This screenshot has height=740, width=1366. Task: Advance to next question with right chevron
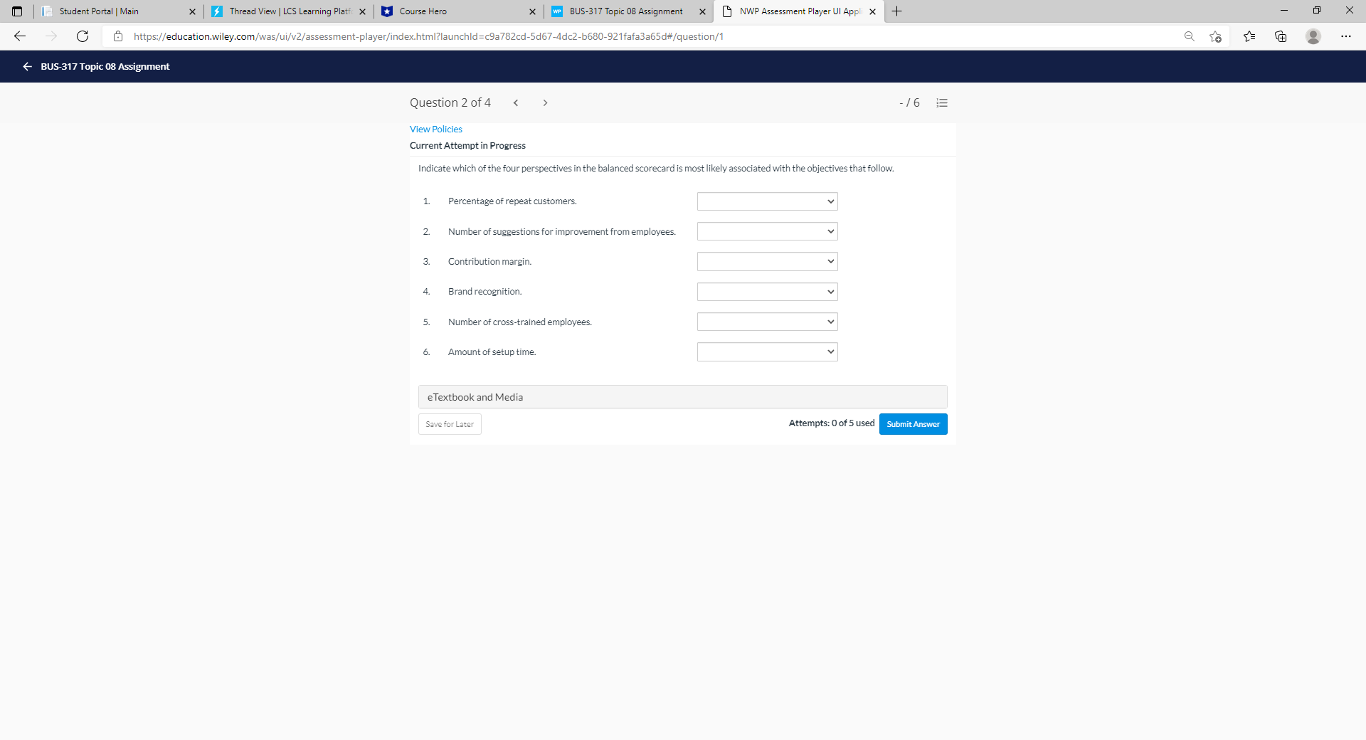click(x=545, y=102)
